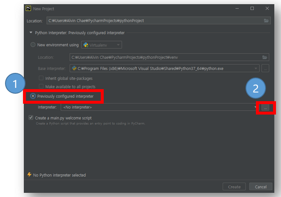Image resolution: width=281 pixels, height=197 pixels.
Task: Click the venv Location path field
Action: (x=169, y=57)
